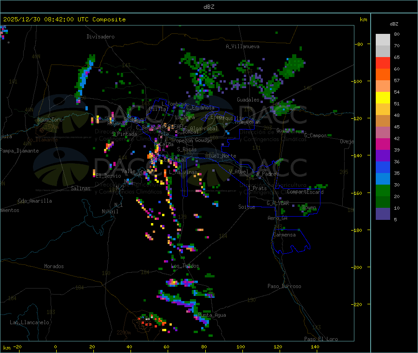Image resolution: width=418 pixels, height=353 pixels.
Task: Click the L_Malvinas map label
Action: click(183, 172)
